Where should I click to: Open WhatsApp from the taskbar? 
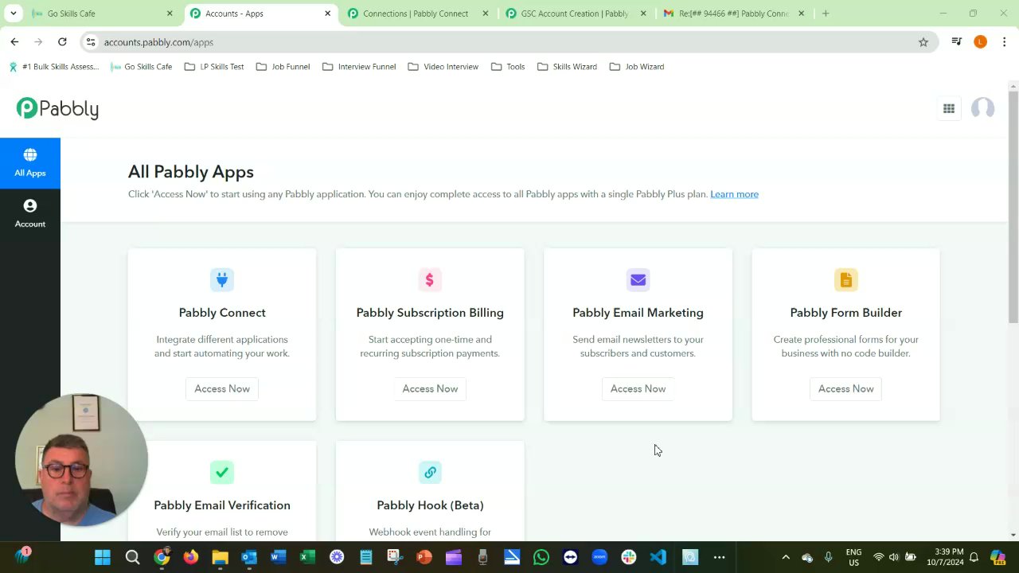click(x=541, y=558)
